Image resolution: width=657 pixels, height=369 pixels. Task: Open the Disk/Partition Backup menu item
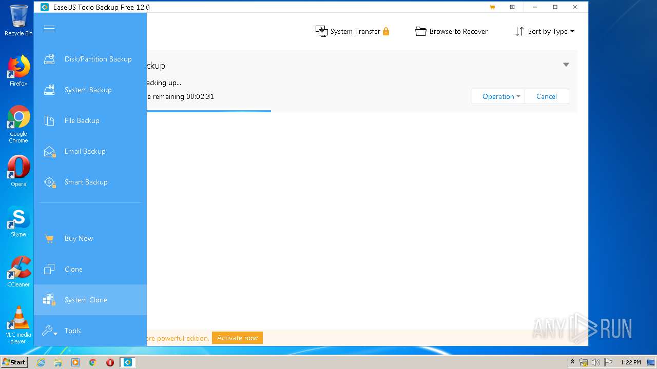90,59
